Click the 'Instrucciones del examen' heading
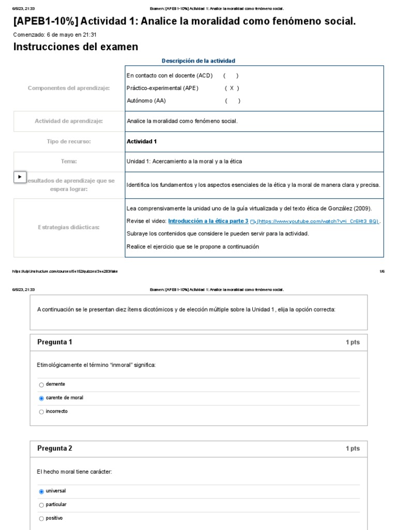 coord(75,47)
